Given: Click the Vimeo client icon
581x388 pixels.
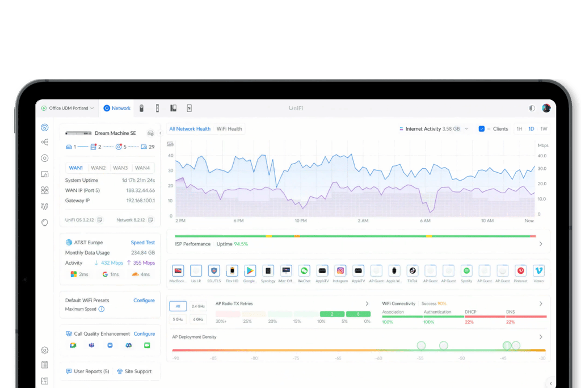Looking at the screenshot, I should click(538, 271).
